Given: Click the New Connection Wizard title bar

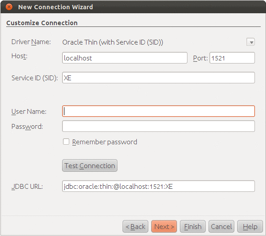Looking at the screenshot, I should [x=132, y=7].
